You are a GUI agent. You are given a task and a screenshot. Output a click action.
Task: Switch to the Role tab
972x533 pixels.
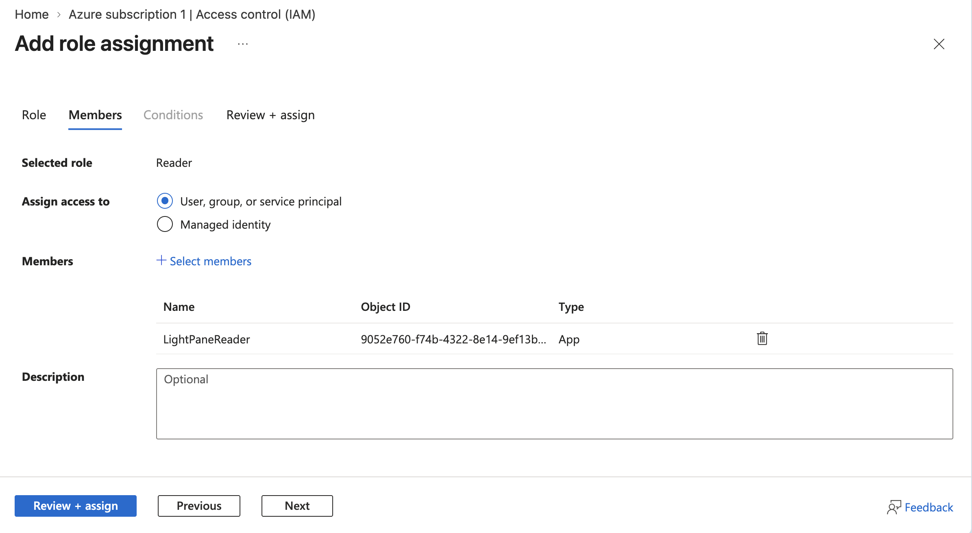click(x=34, y=115)
